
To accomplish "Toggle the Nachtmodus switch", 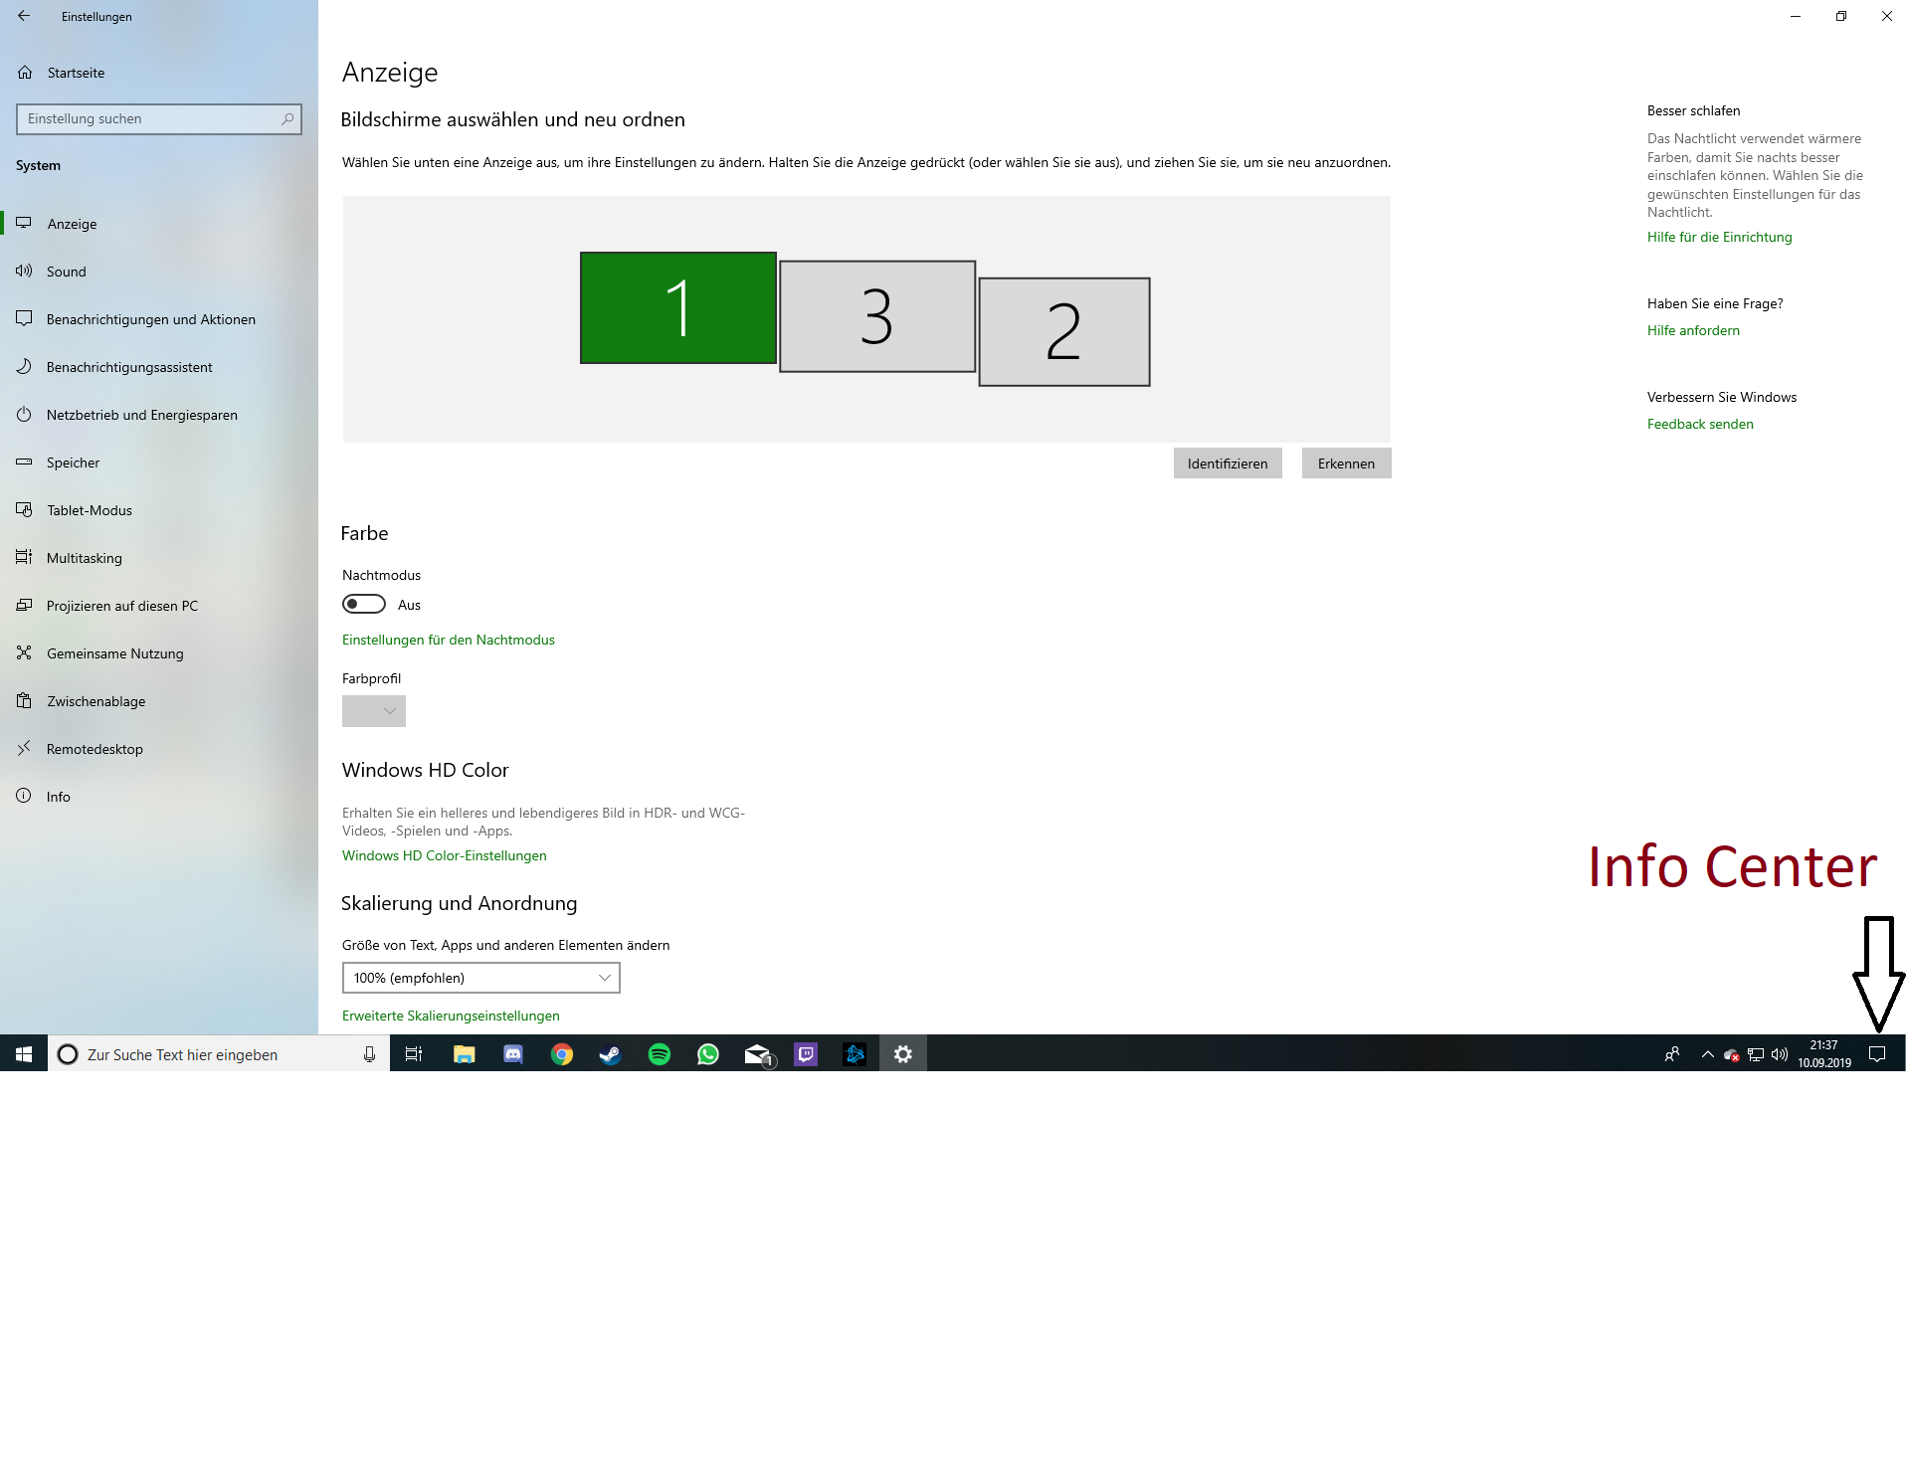I will point(362,604).
